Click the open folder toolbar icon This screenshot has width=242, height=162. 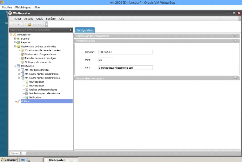click(x=29, y=24)
